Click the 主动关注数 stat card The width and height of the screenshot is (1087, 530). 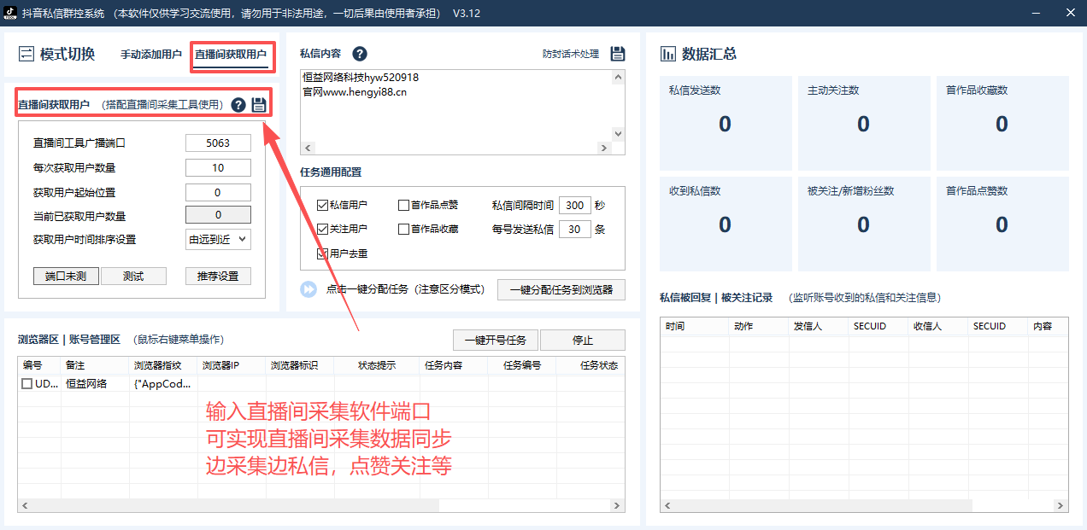point(863,123)
